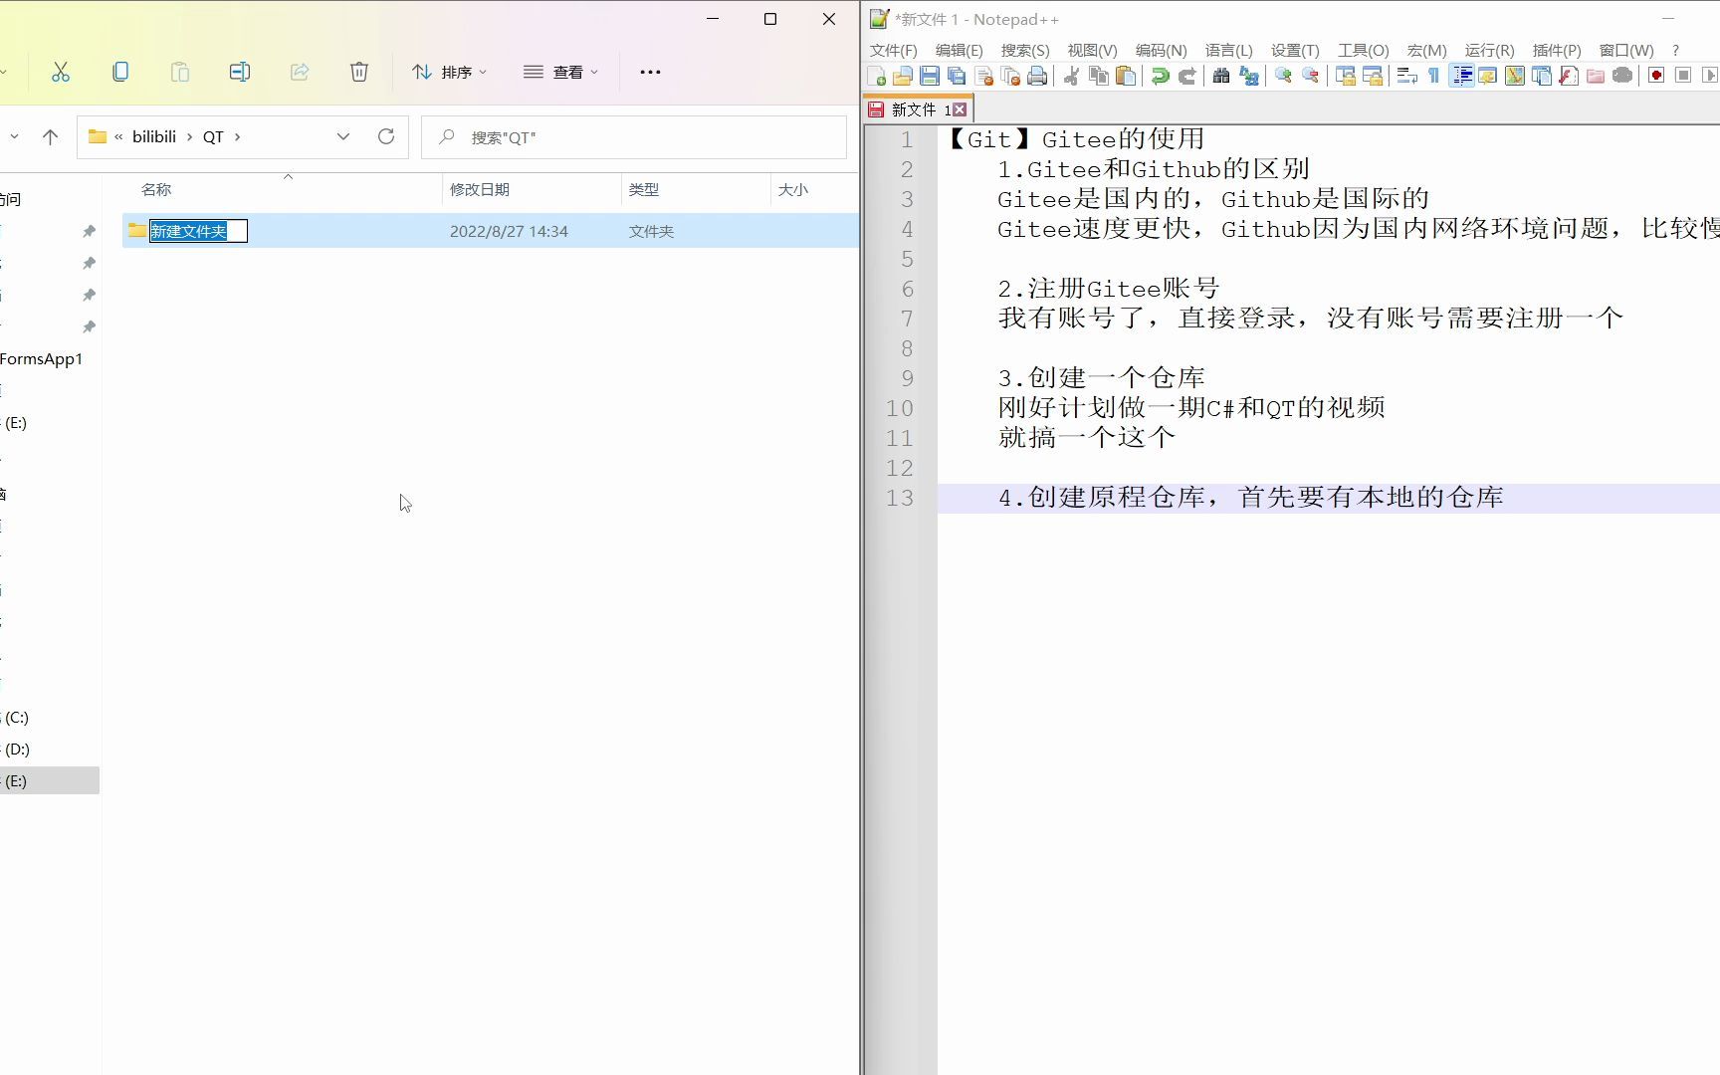Screen dimensions: 1720x1075
Task: Toggle indent guide icon in Notepad++
Action: [x=1461, y=77]
